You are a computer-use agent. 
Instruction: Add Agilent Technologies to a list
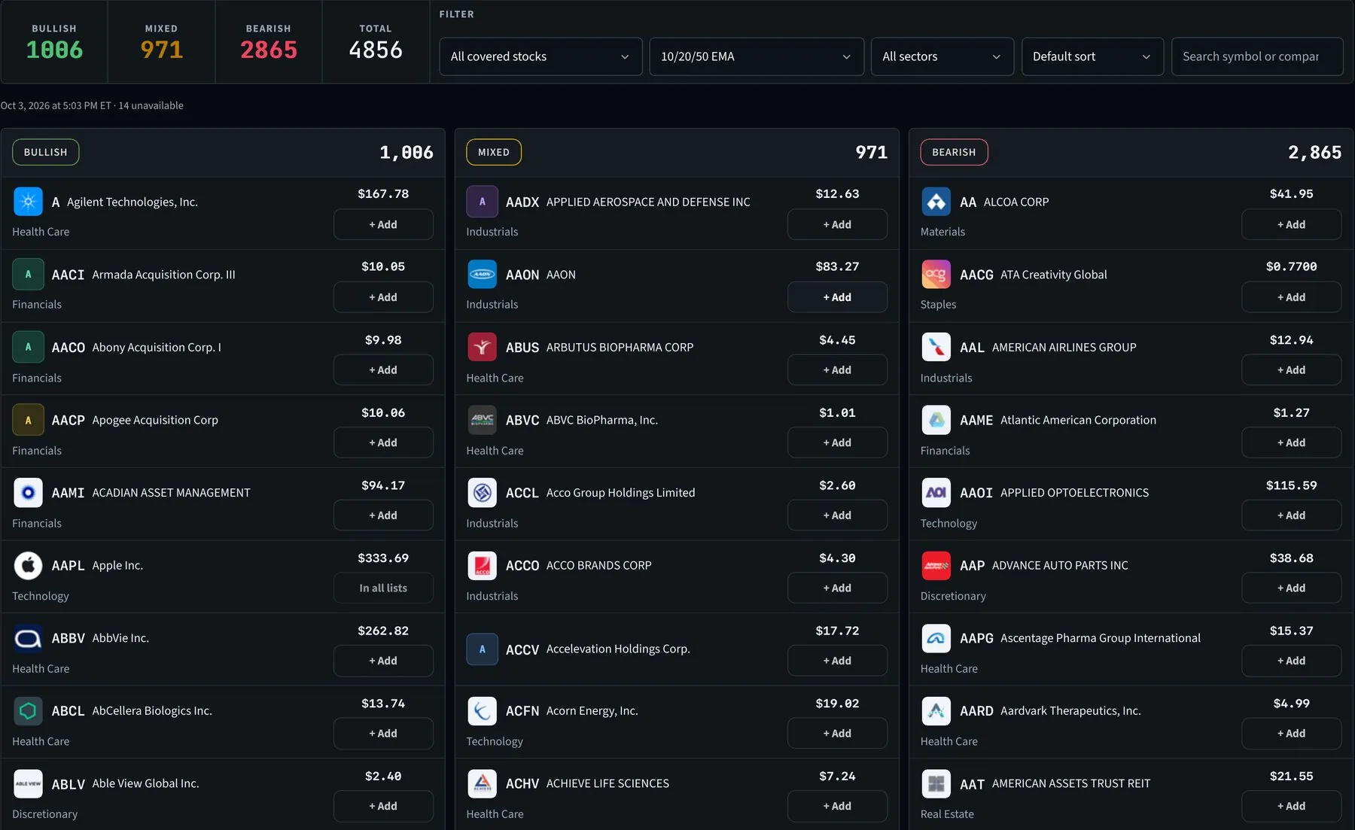pyautogui.click(x=383, y=224)
